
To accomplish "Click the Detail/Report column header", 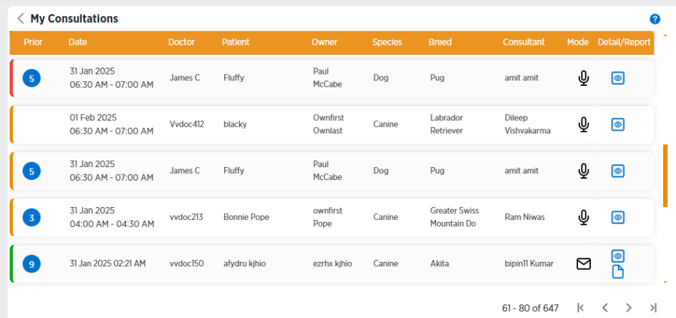I will tap(624, 42).
